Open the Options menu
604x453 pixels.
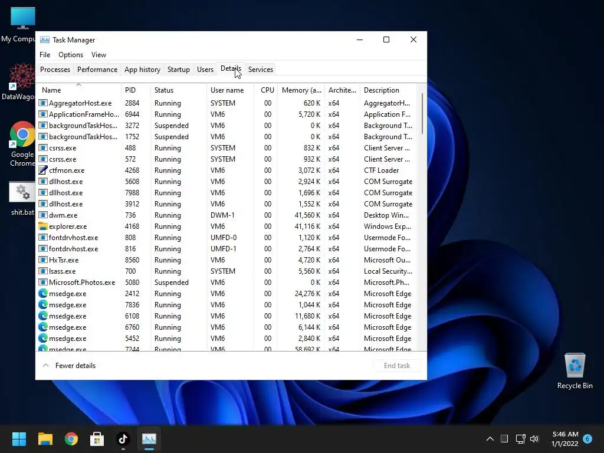[71, 55]
